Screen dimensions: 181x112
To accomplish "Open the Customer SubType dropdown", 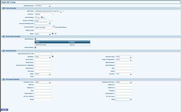I will 124,82.
